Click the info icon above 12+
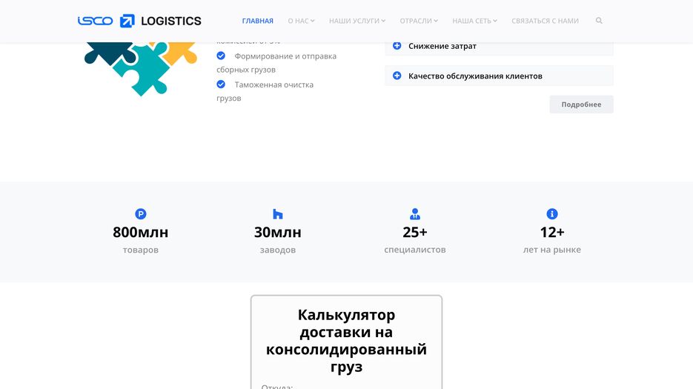The image size is (693, 389). [552, 214]
